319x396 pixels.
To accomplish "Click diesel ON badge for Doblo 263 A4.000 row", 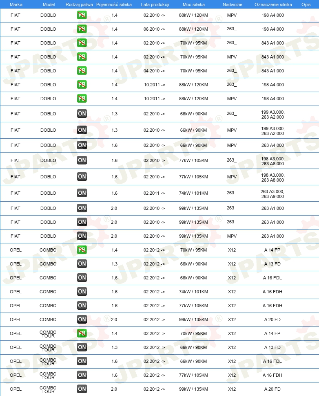I will [x=82, y=145].
